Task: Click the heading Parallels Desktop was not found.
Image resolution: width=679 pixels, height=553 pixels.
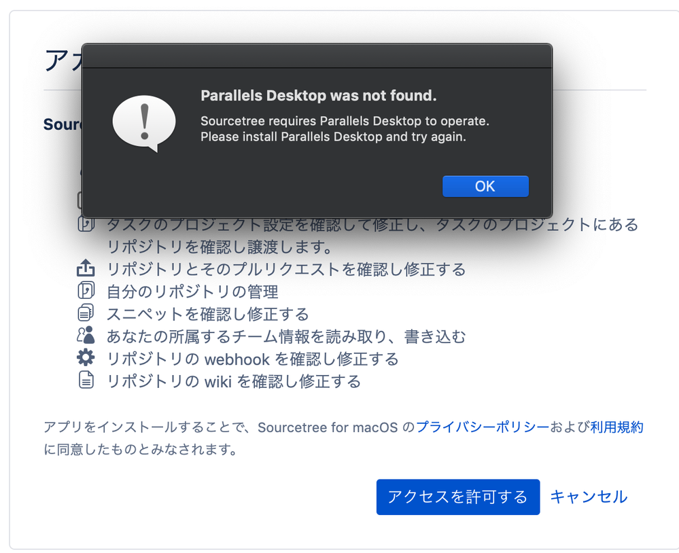Action: (319, 96)
